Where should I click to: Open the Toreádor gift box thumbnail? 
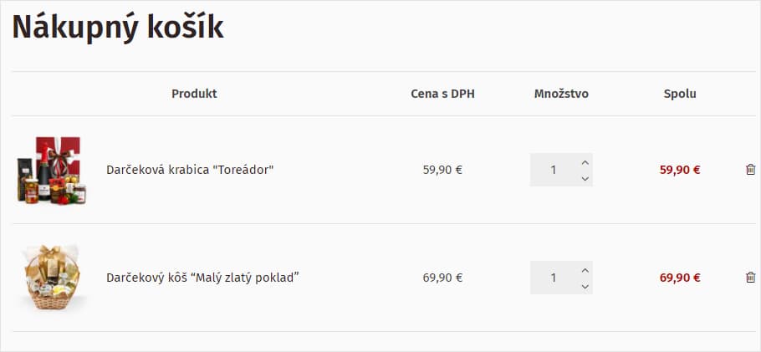click(52, 170)
